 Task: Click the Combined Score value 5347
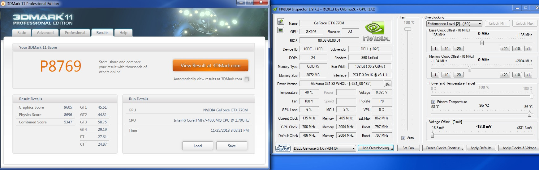click(68, 122)
